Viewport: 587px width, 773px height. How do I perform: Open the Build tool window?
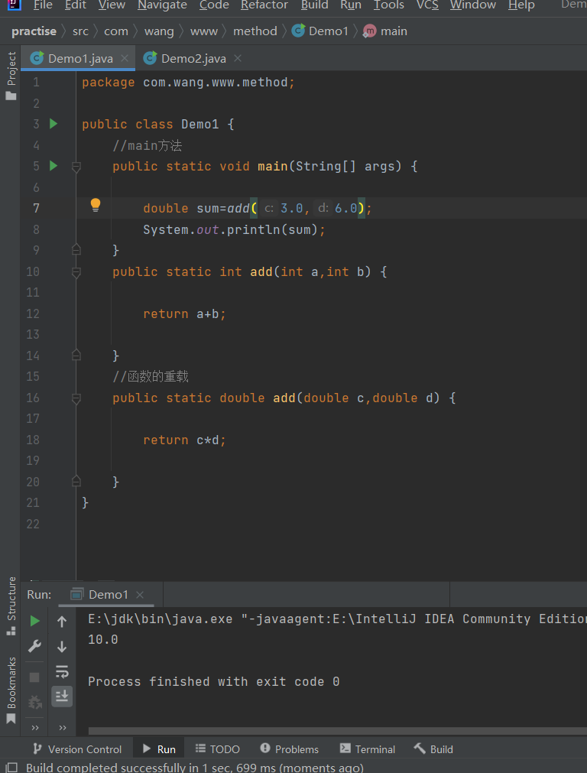click(433, 749)
